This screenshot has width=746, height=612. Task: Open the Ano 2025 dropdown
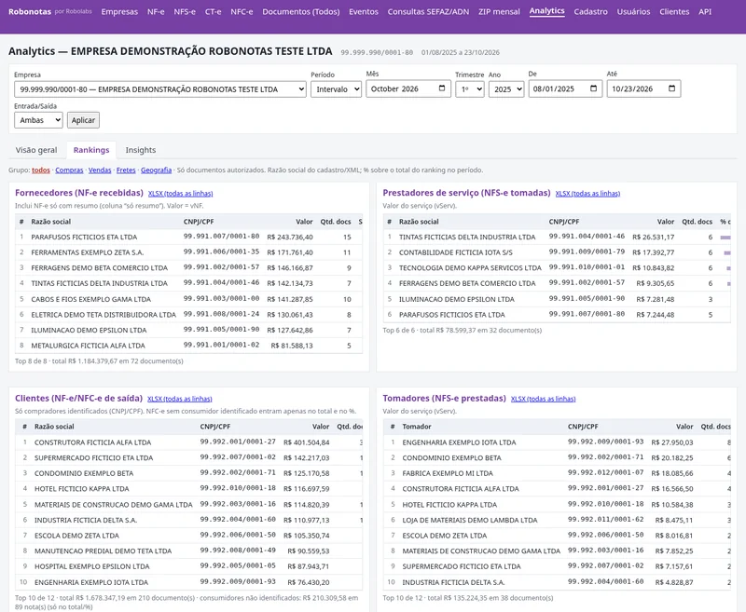506,89
